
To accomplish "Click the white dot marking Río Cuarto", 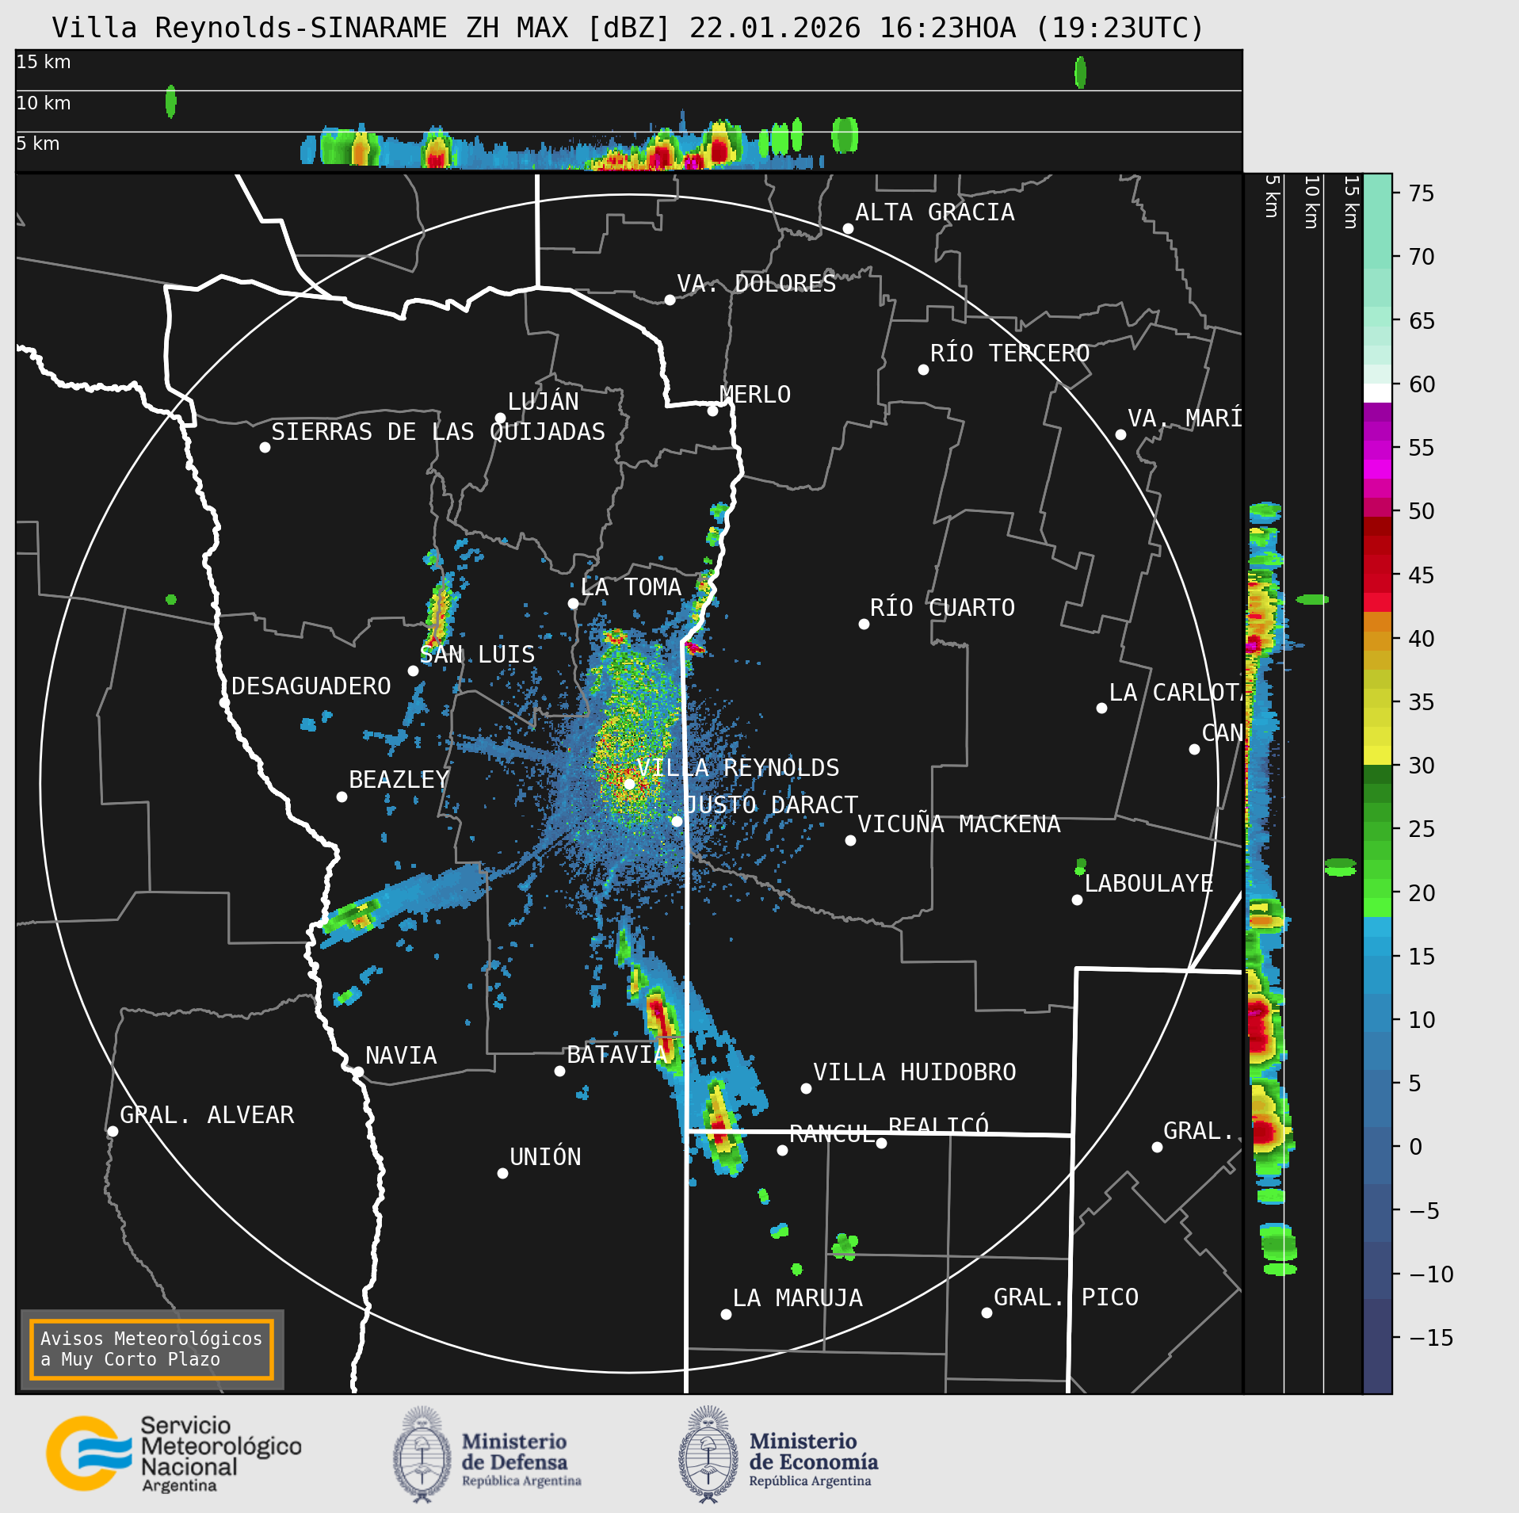I will 864,625.
